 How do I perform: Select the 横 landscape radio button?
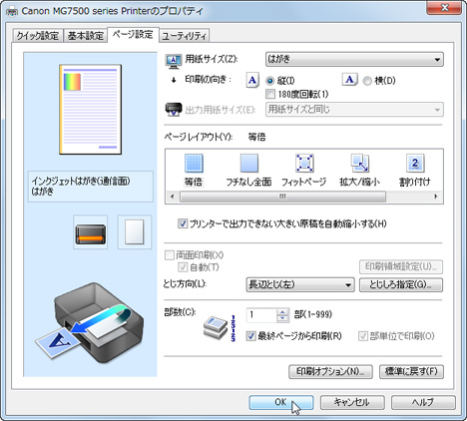click(367, 81)
